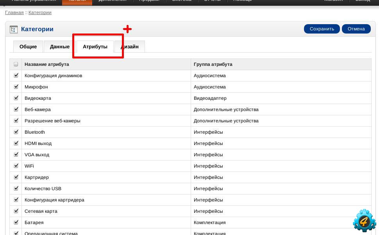Uncheck the Количество USB checkbox
This screenshot has height=235, width=379.
pos(16,189)
